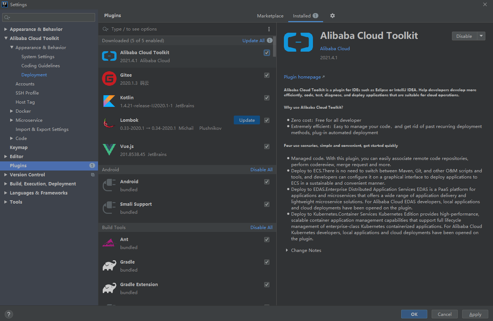
Task: Click the Lombok chili pepper icon
Action: [109, 123]
